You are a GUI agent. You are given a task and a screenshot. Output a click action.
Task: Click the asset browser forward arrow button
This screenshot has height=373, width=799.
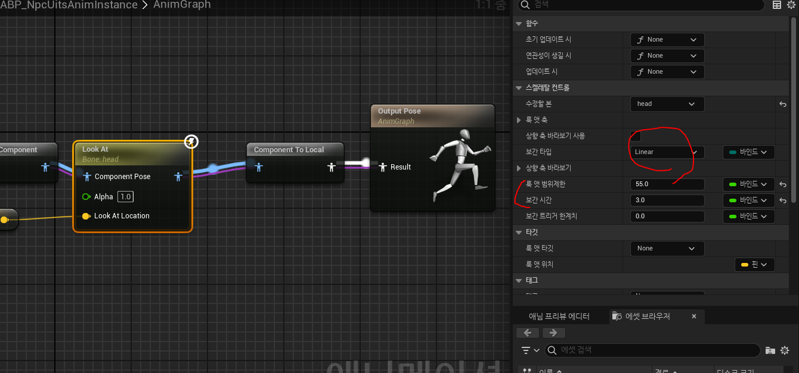point(553,333)
